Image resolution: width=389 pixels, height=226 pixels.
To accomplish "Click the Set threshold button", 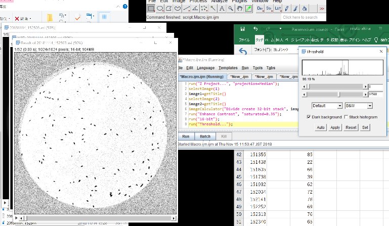I will (365, 127).
